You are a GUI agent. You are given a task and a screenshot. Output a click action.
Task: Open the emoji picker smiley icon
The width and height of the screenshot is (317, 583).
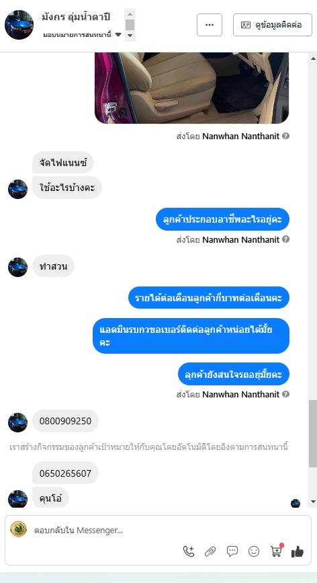(x=254, y=551)
